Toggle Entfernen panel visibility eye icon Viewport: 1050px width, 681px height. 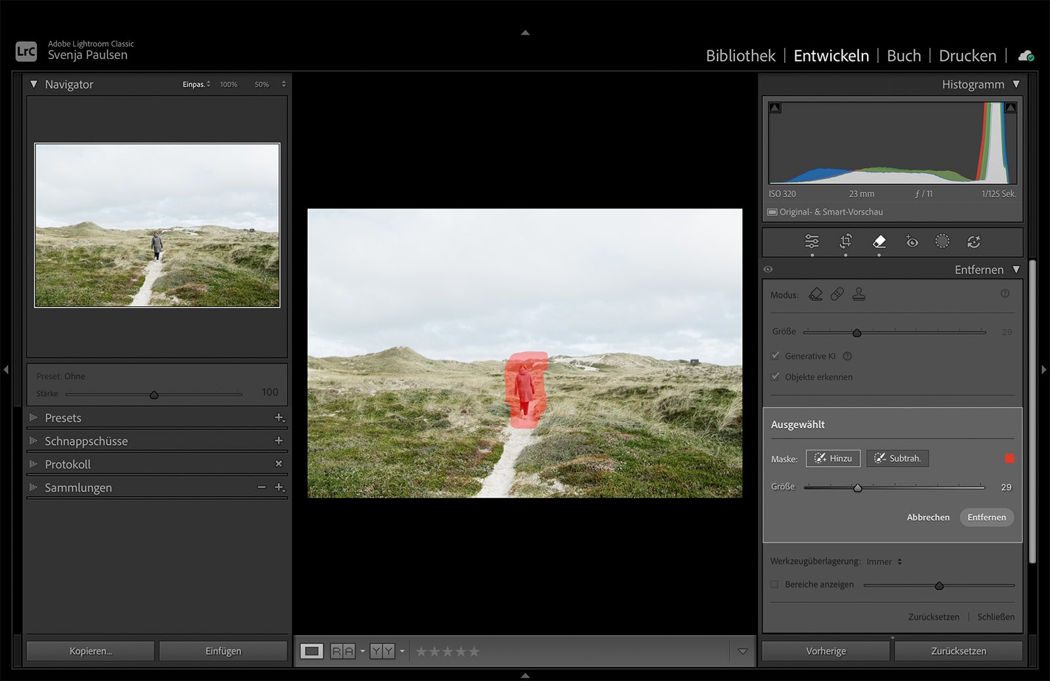(768, 269)
